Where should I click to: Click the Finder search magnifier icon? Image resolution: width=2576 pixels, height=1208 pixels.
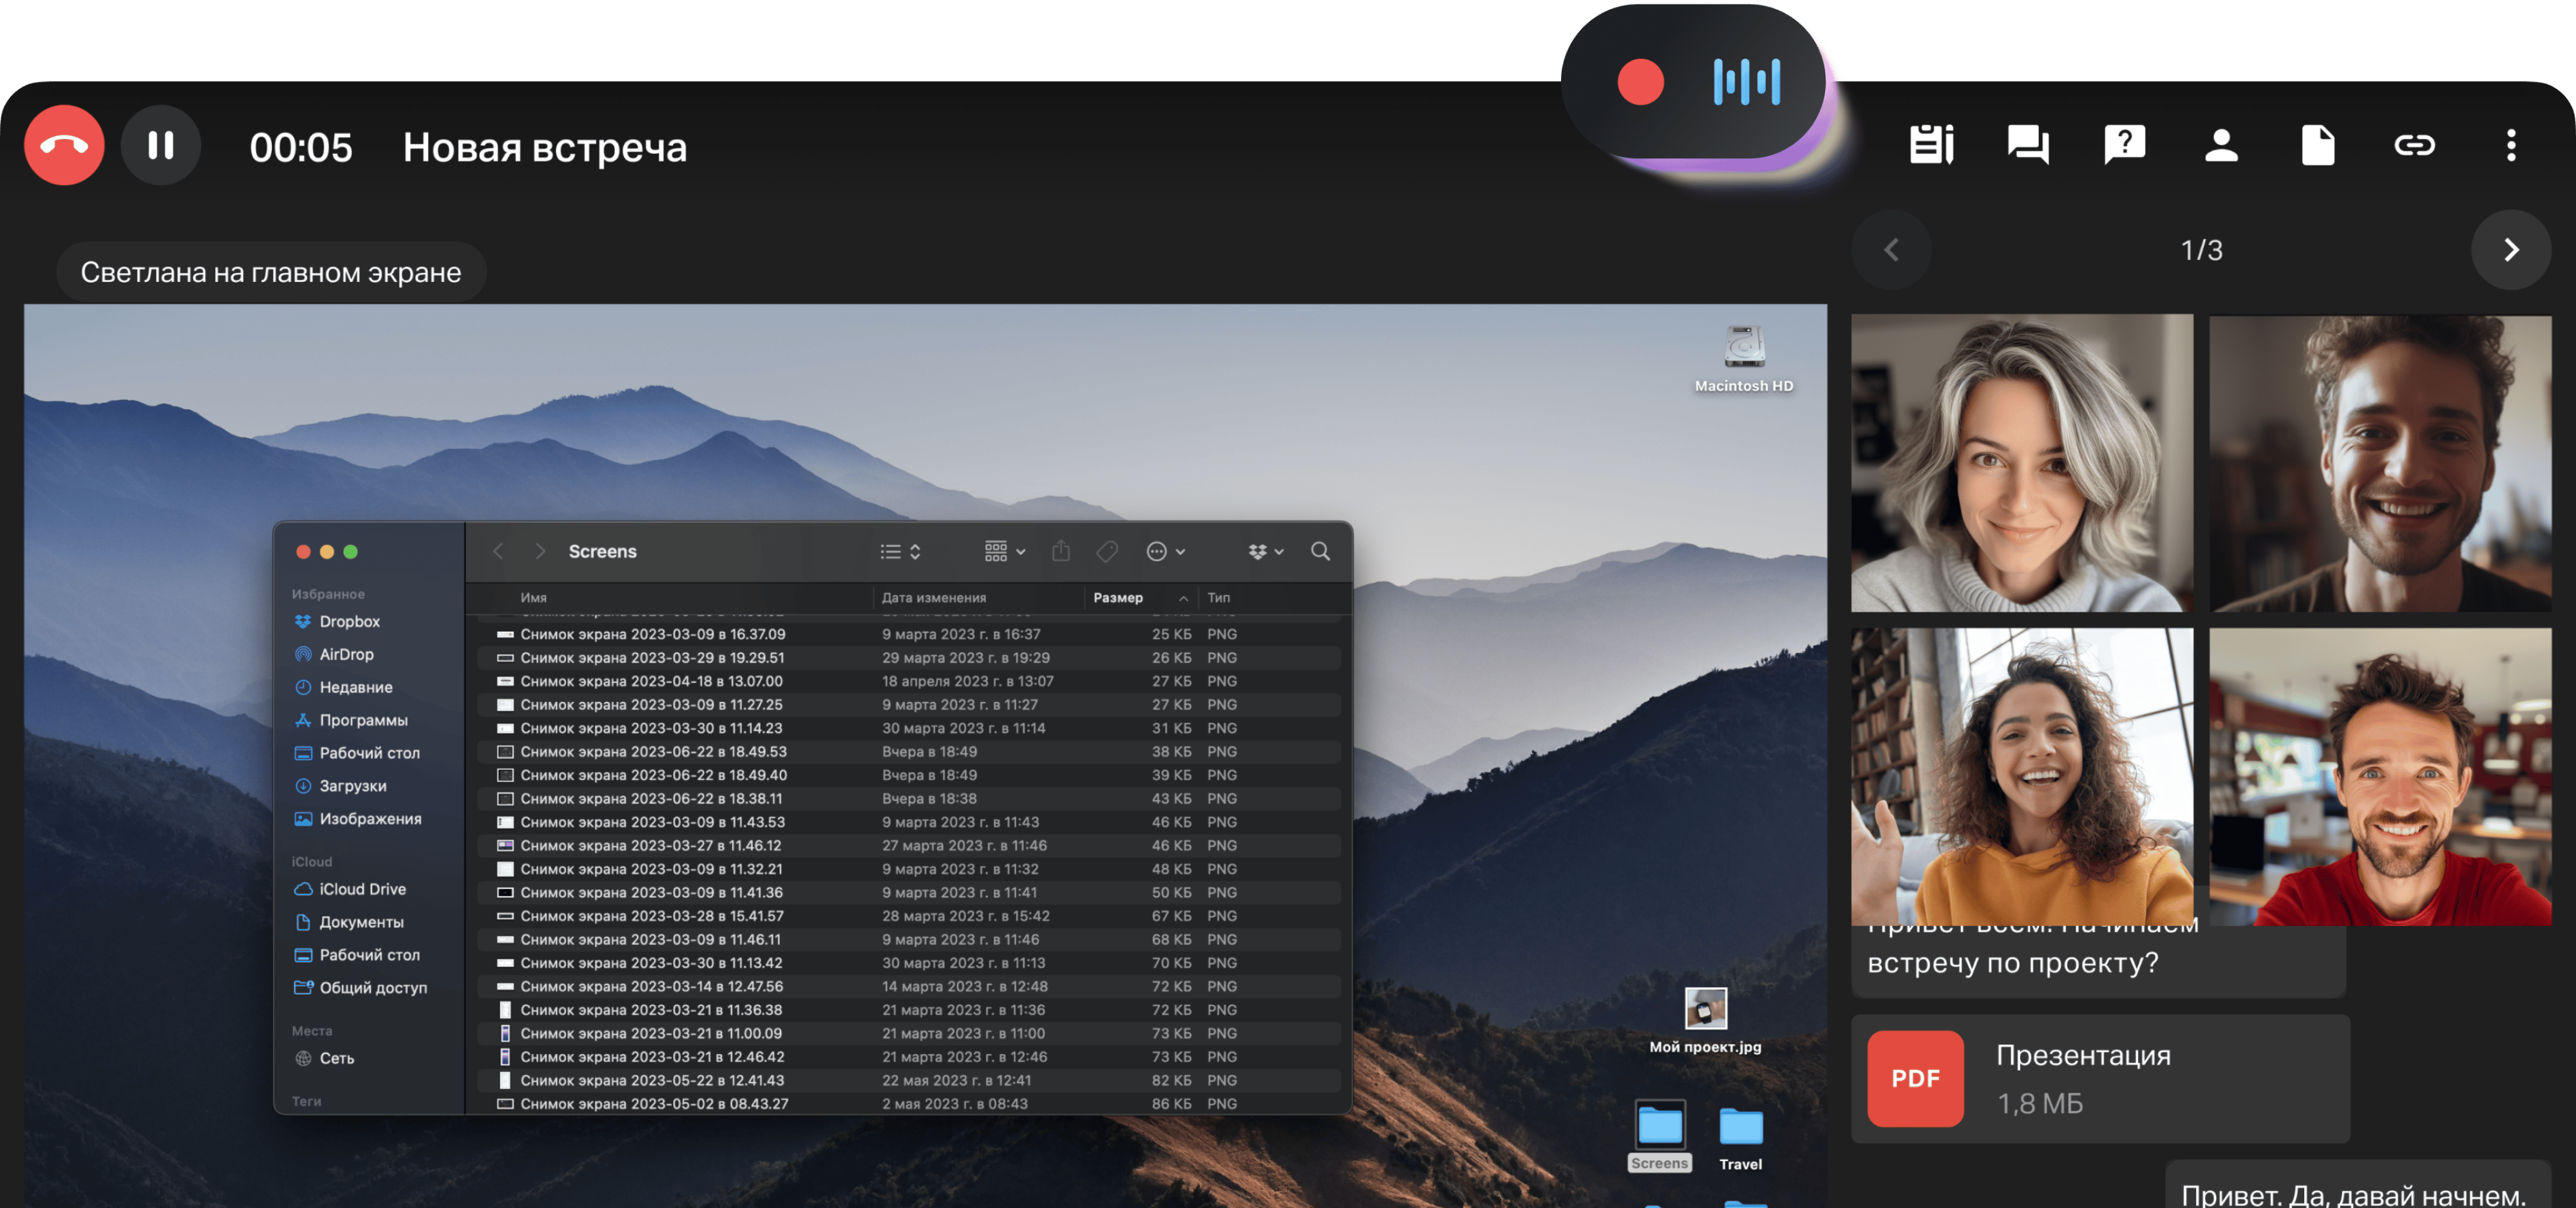point(1320,551)
